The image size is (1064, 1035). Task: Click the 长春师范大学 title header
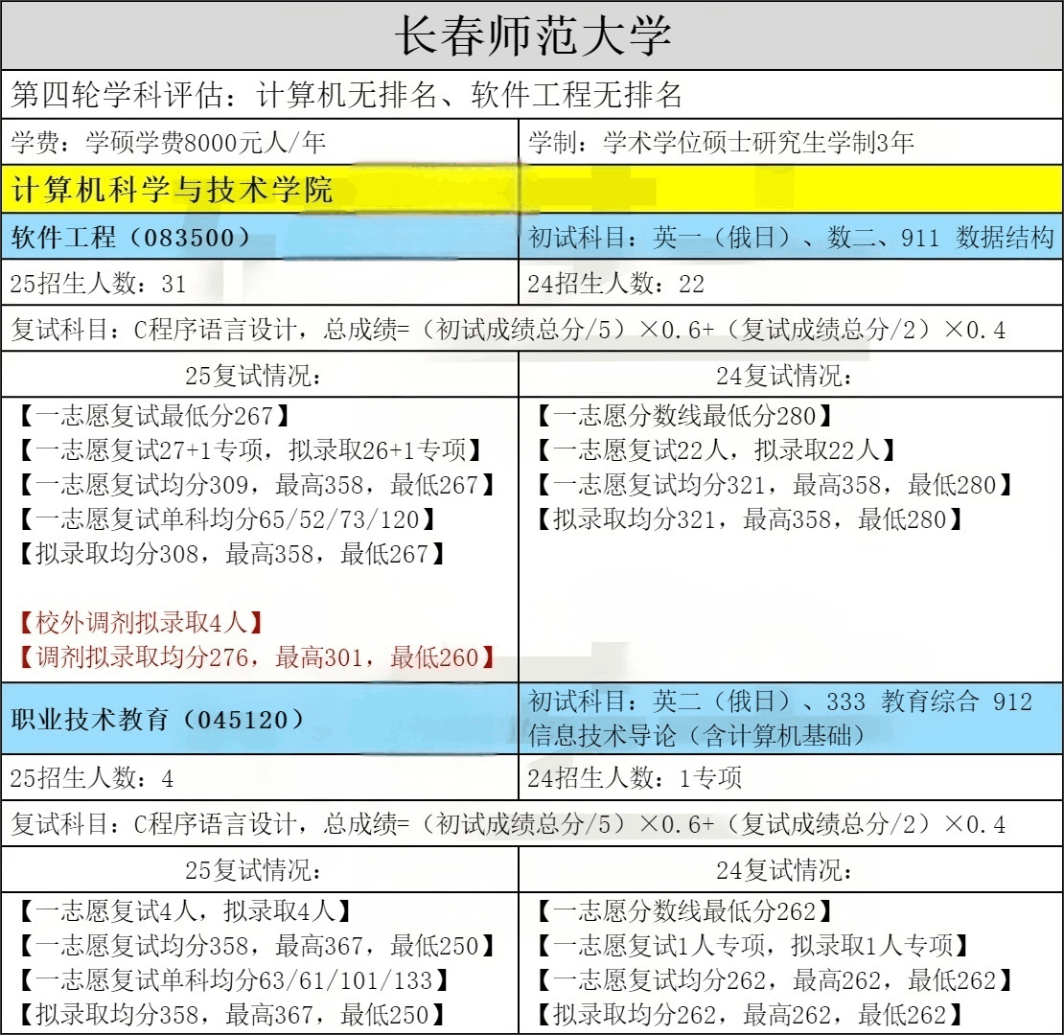pyautogui.click(x=532, y=35)
